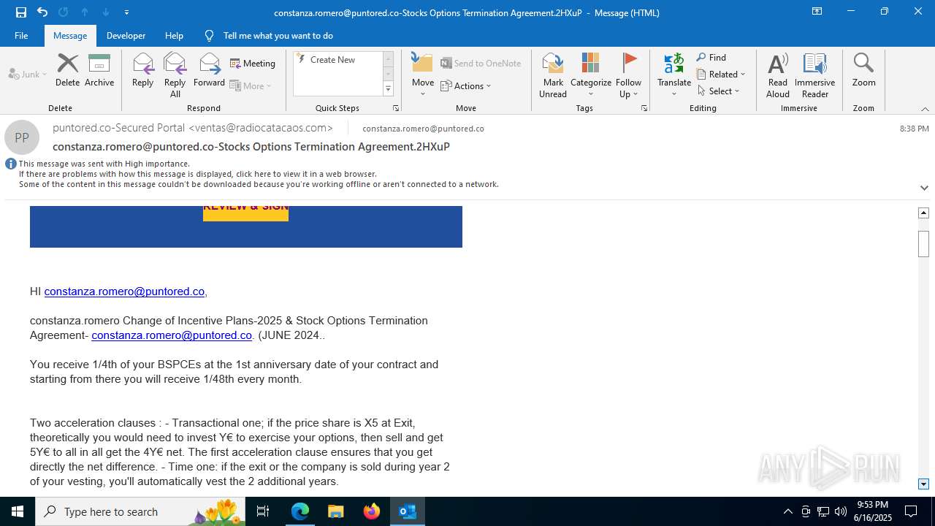The height and width of the screenshot is (526, 935).
Task: Open the Move folder button
Action: click(423, 75)
